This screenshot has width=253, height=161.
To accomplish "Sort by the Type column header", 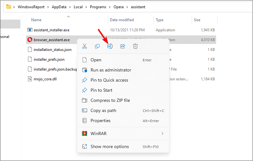I will 160,20.
